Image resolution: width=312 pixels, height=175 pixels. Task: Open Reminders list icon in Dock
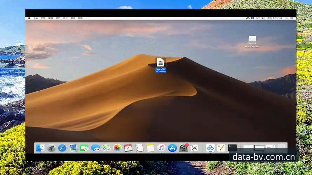point(139,148)
